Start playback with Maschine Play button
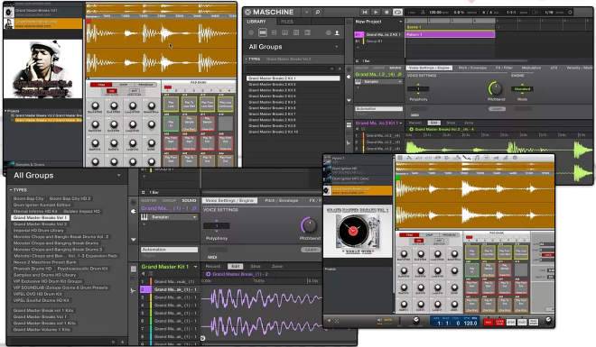 (376, 12)
